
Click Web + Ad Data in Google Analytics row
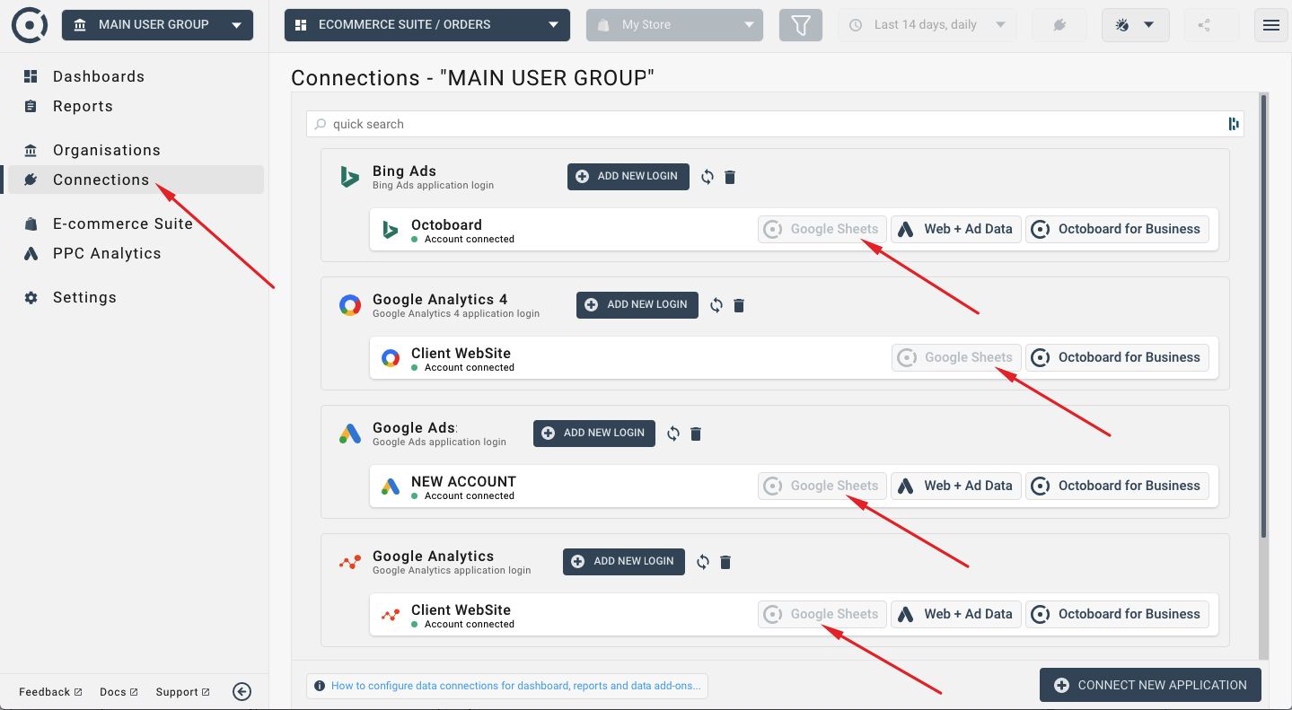point(956,614)
